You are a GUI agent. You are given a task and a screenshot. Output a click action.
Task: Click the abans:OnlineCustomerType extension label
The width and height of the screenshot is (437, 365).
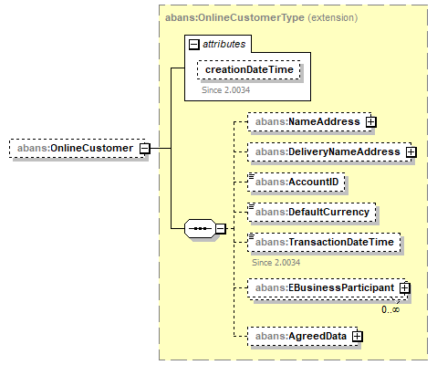coord(261,17)
